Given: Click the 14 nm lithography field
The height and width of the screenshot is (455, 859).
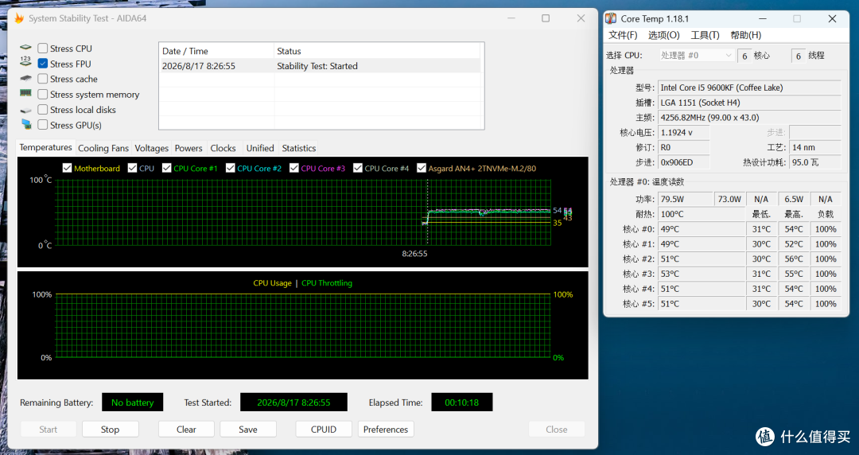Looking at the screenshot, I should pos(814,147).
